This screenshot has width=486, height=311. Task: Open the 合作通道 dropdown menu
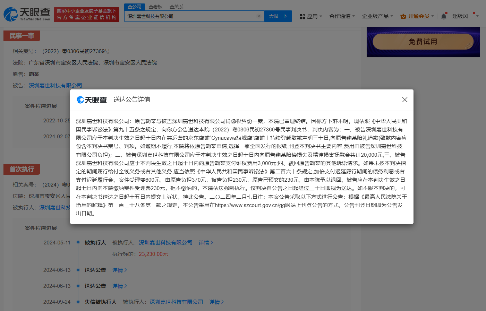point(342,16)
